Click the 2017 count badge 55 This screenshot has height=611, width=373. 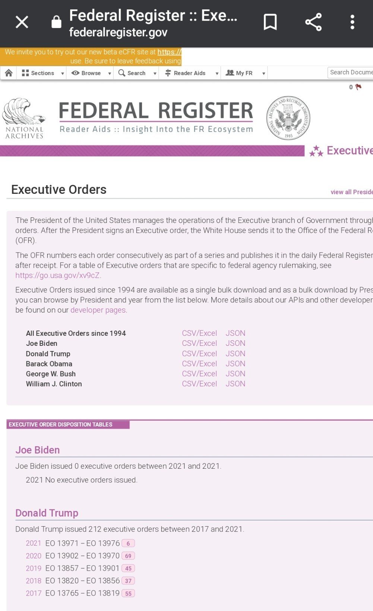[x=128, y=593]
